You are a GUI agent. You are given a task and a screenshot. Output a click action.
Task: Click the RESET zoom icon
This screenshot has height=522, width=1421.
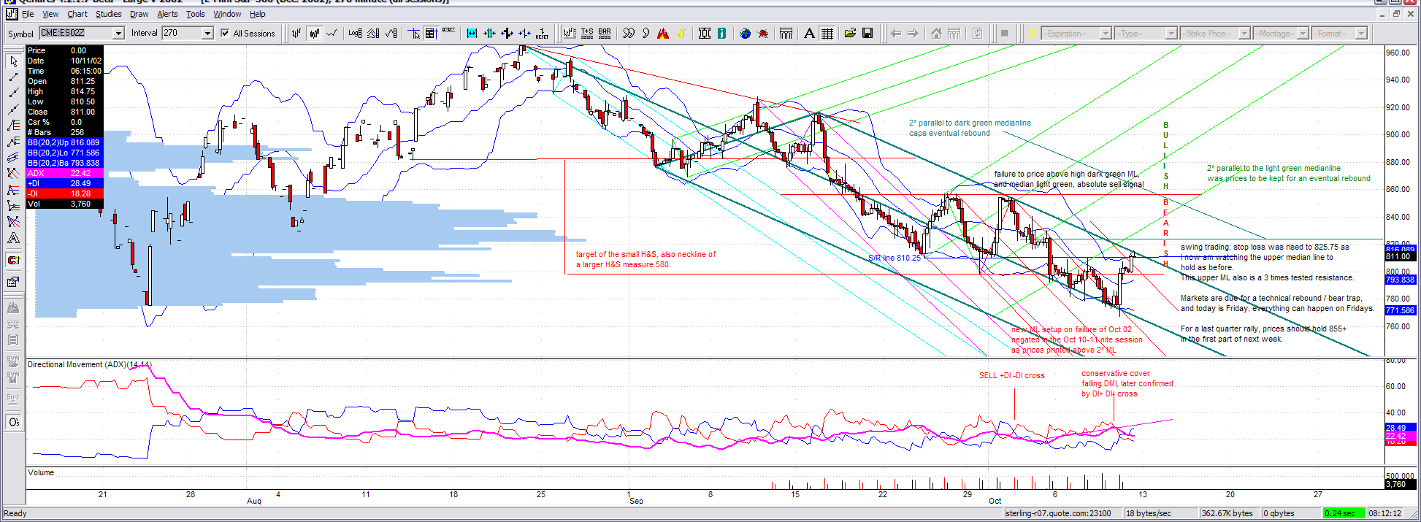(x=542, y=34)
